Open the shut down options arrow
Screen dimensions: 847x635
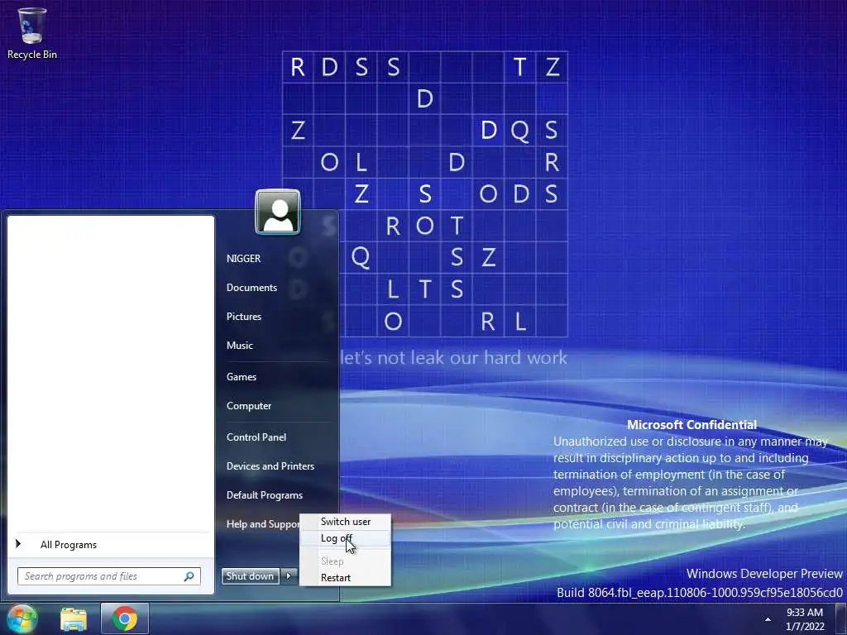click(289, 576)
